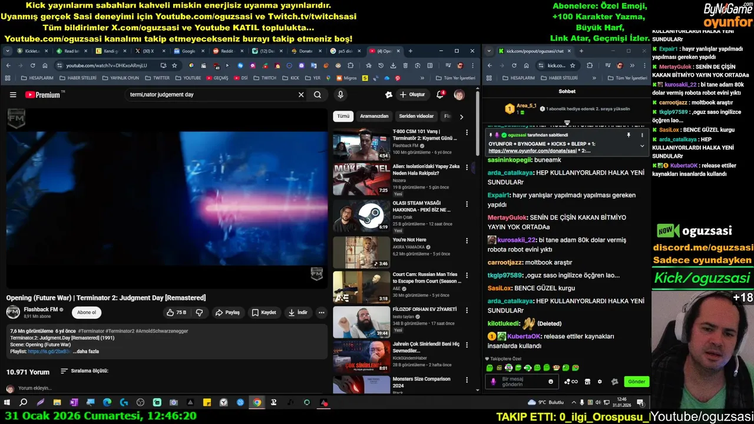754x424 pixels.
Task: Open the YouTube account avatar menu
Action: 459,95
